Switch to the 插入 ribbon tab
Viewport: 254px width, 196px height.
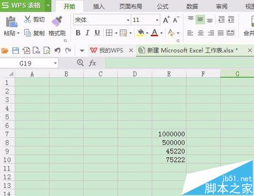[99, 7]
